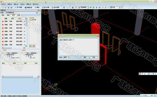Click the New file toolbar icon
Screen dimensions: 157x97
click(2, 7)
